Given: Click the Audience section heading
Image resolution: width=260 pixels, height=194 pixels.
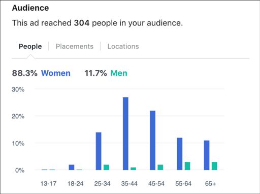Looking at the screenshot, I should [30, 8].
